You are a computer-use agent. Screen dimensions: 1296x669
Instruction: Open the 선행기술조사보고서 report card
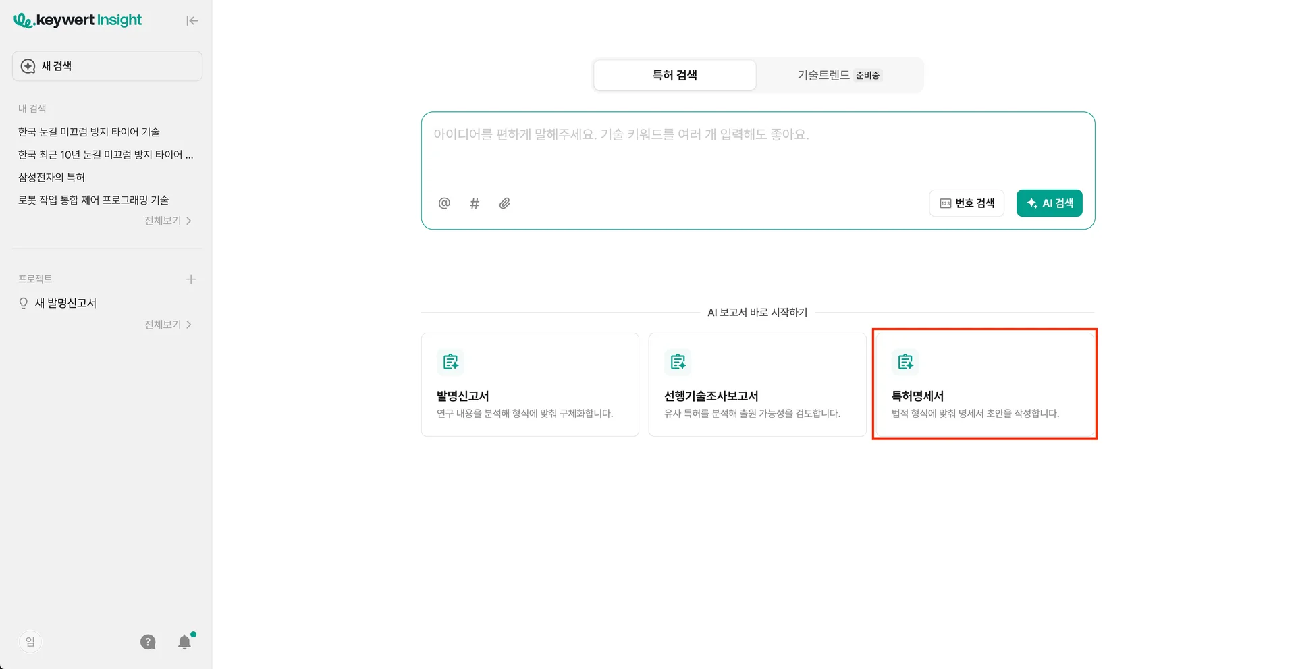point(757,385)
